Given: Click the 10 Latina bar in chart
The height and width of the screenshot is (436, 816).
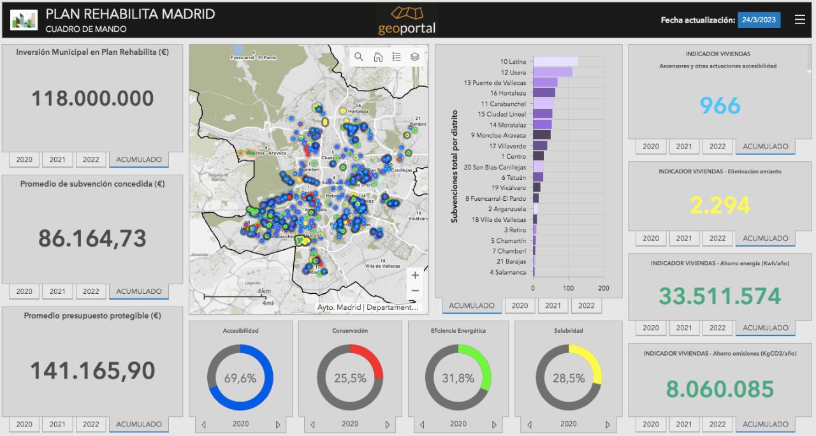Looking at the screenshot, I should pyautogui.click(x=555, y=61).
